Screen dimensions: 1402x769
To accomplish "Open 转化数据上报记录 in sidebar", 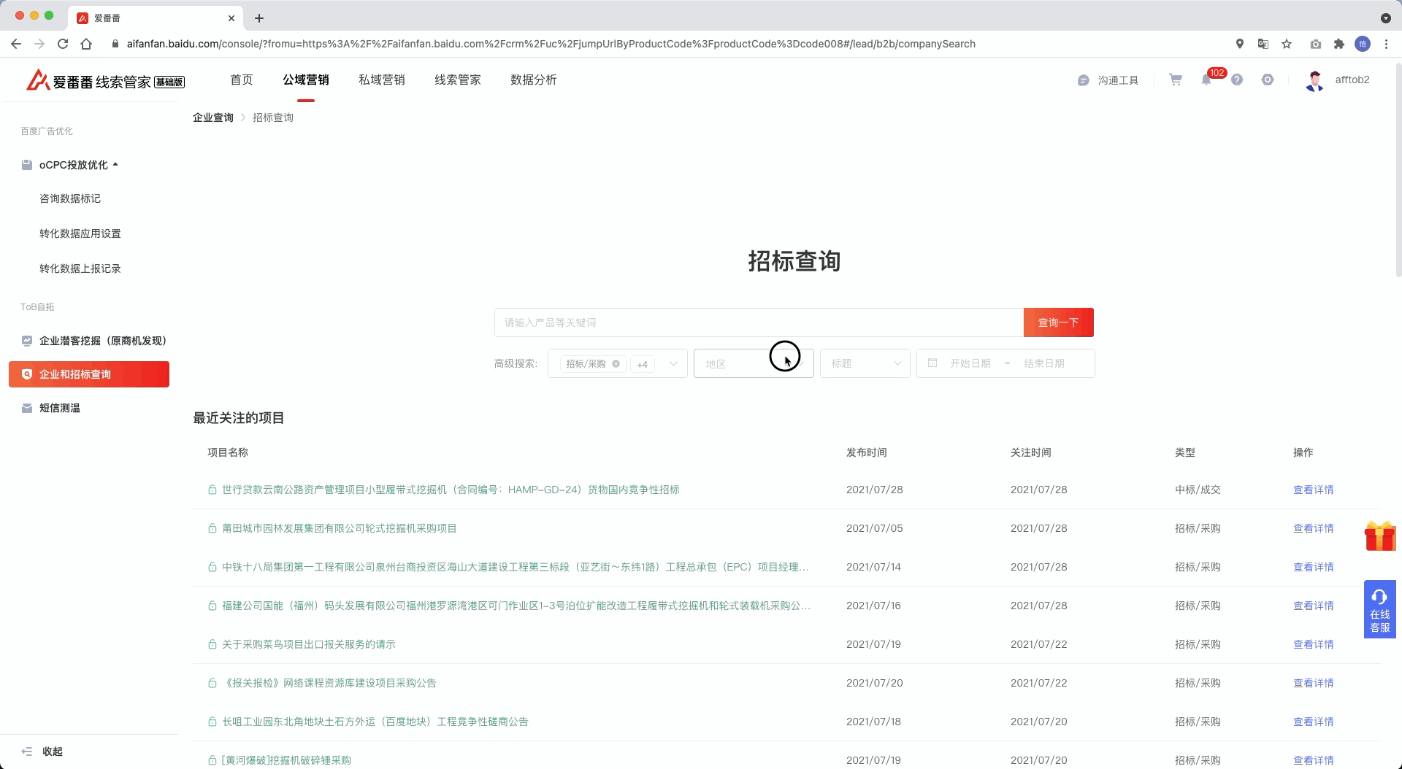I will (80, 268).
